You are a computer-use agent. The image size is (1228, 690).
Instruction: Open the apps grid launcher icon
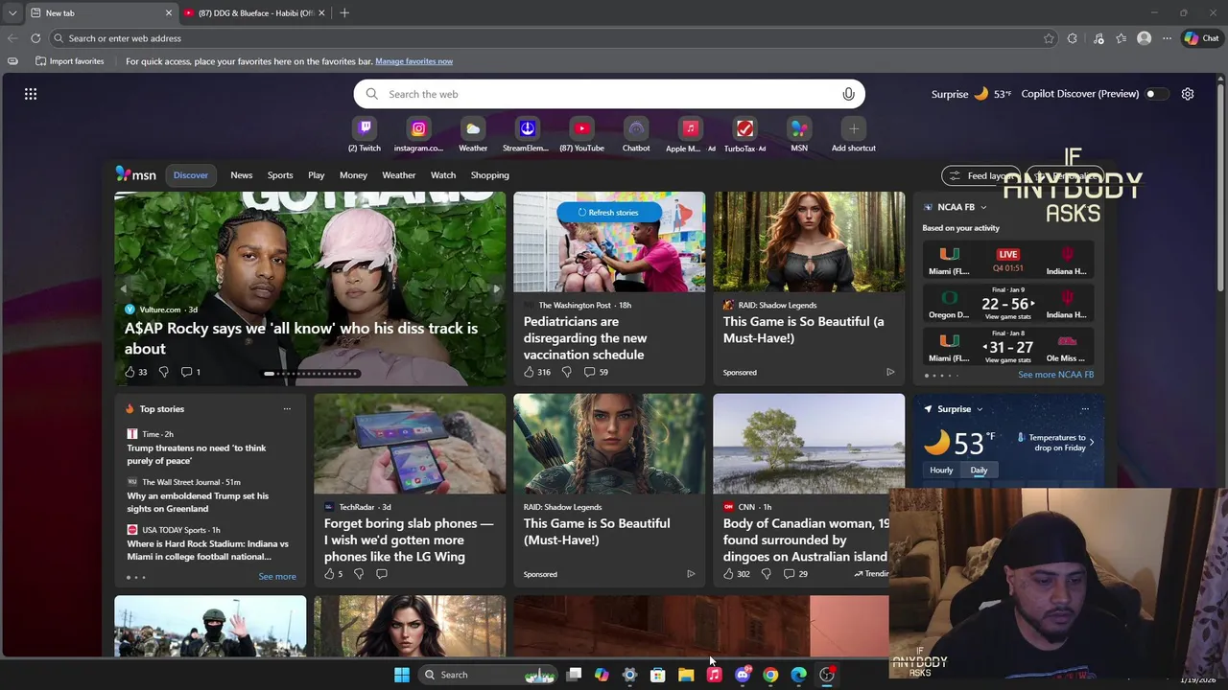[31, 94]
